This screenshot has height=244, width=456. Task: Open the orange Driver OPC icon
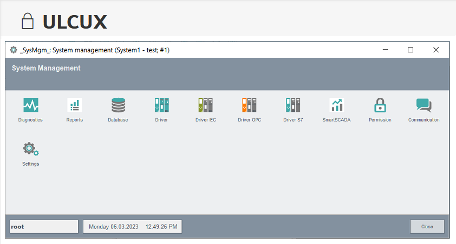pyautogui.click(x=249, y=105)
